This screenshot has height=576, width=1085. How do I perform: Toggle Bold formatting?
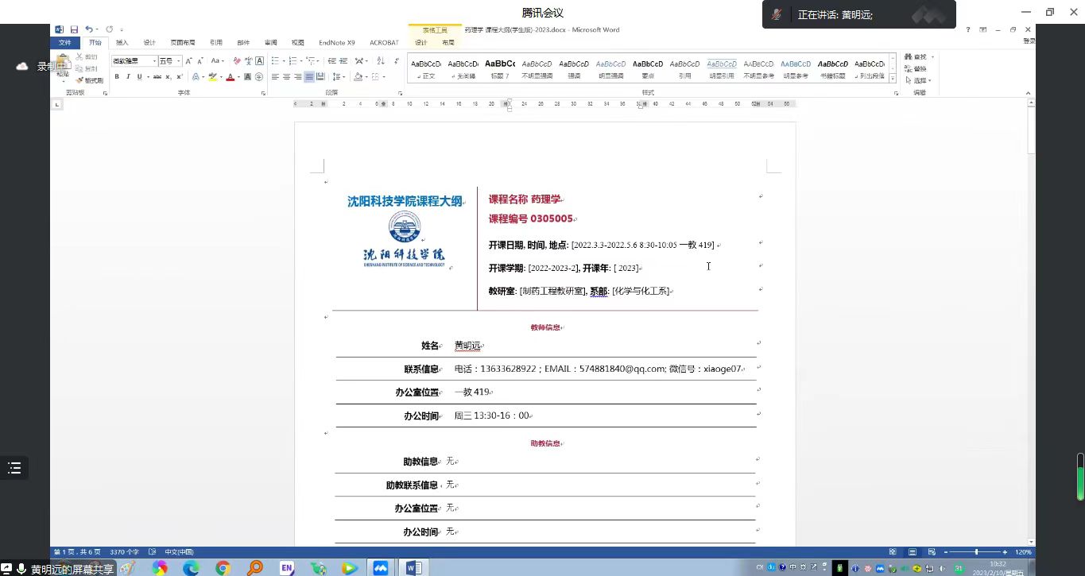click(117, 77)
